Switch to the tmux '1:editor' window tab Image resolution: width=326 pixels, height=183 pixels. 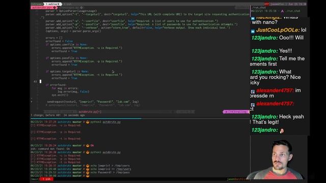coord(52,4)
